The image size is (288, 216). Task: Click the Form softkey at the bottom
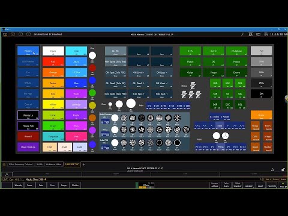[x=52, y=185]
